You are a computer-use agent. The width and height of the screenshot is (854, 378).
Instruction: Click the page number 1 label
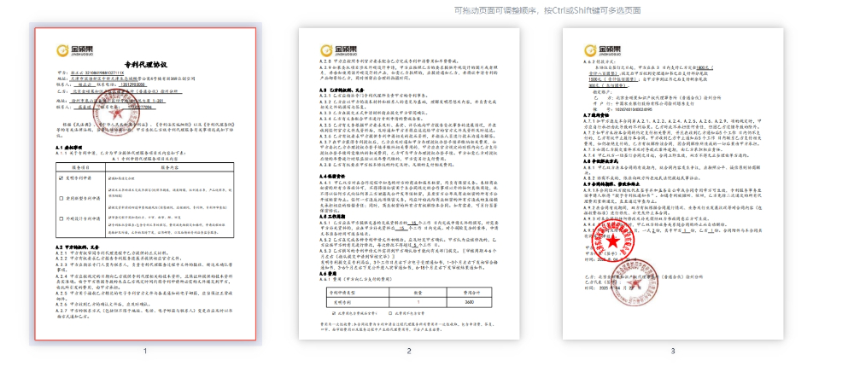pos(145,351)
